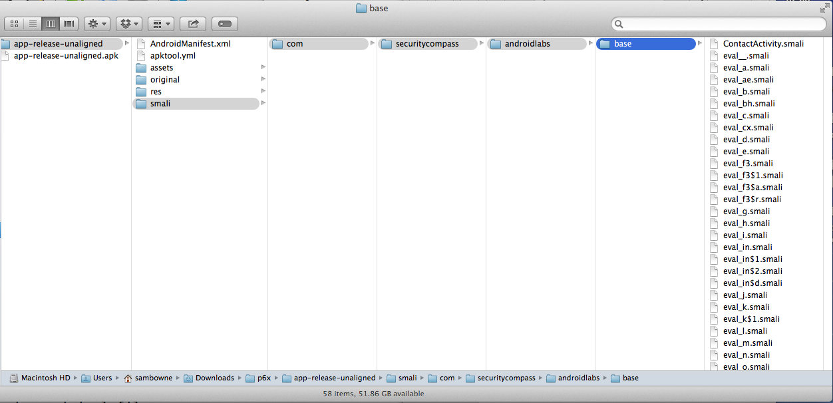Viewport: 833px width, 403px height.
Task: Open the gear Action menu
Action: coord(97,24)
